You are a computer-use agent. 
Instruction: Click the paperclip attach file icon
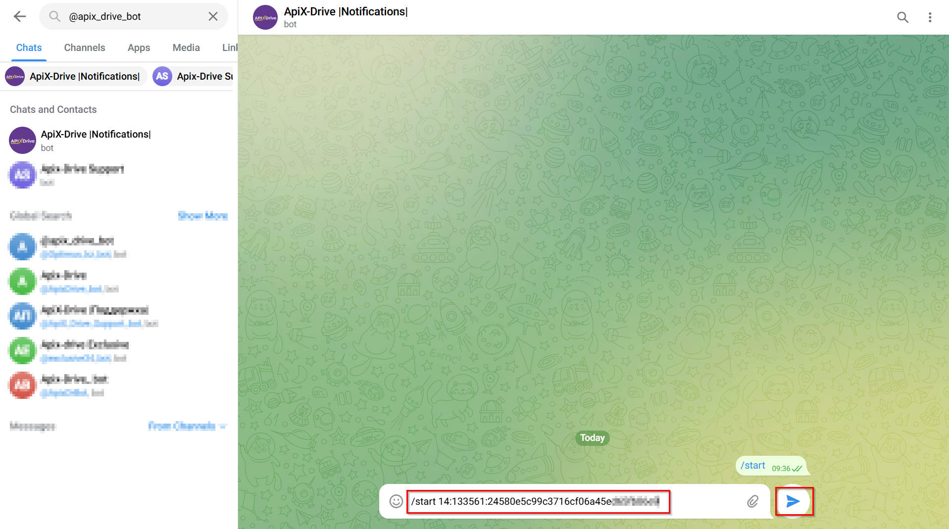tap(752, 501)
